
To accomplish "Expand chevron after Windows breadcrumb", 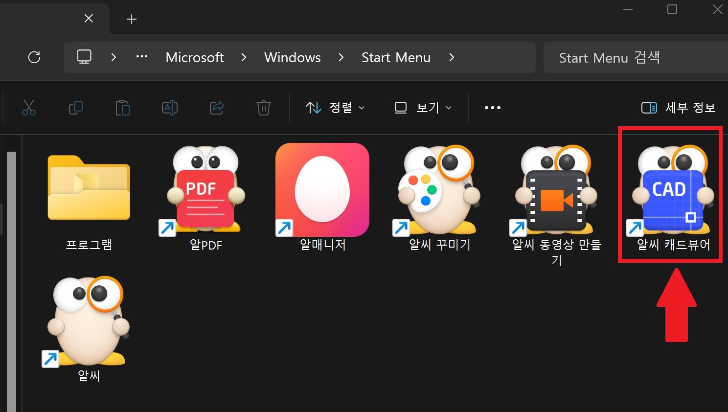I will pyautogui.click(x=341, y=57).
